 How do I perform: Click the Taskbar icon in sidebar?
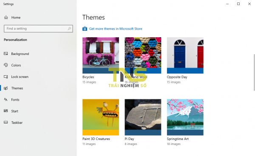[6, 122]
